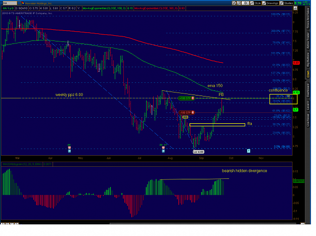Select the Chart side tab
Screen dimensions: 316x236
coord(308,74)
